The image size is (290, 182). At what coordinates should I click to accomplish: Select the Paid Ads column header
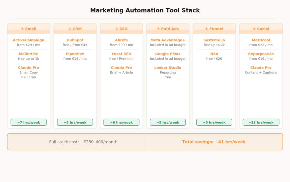point(168,29)
